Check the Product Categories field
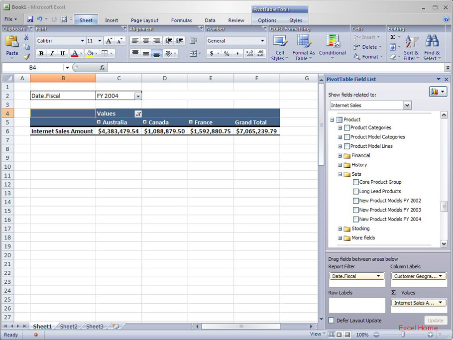Image resolution: width=453 pixels, height=340 pixels. point(347,127)
